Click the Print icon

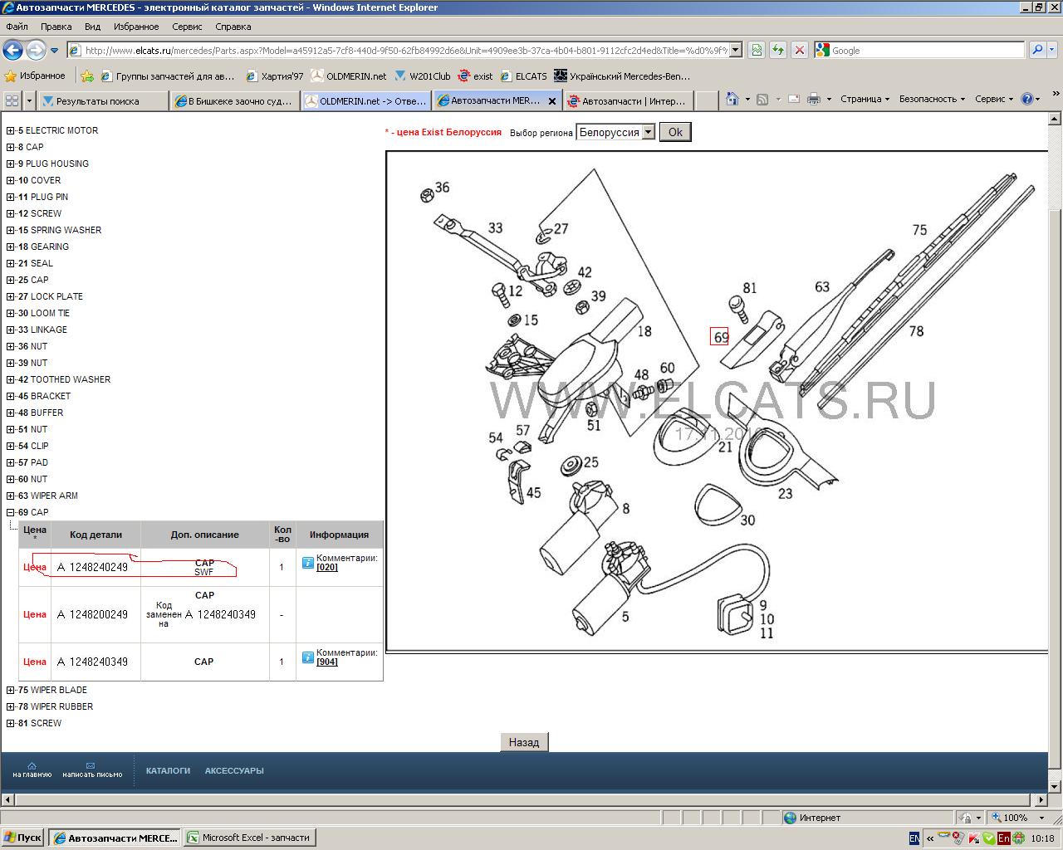point(814,99)
